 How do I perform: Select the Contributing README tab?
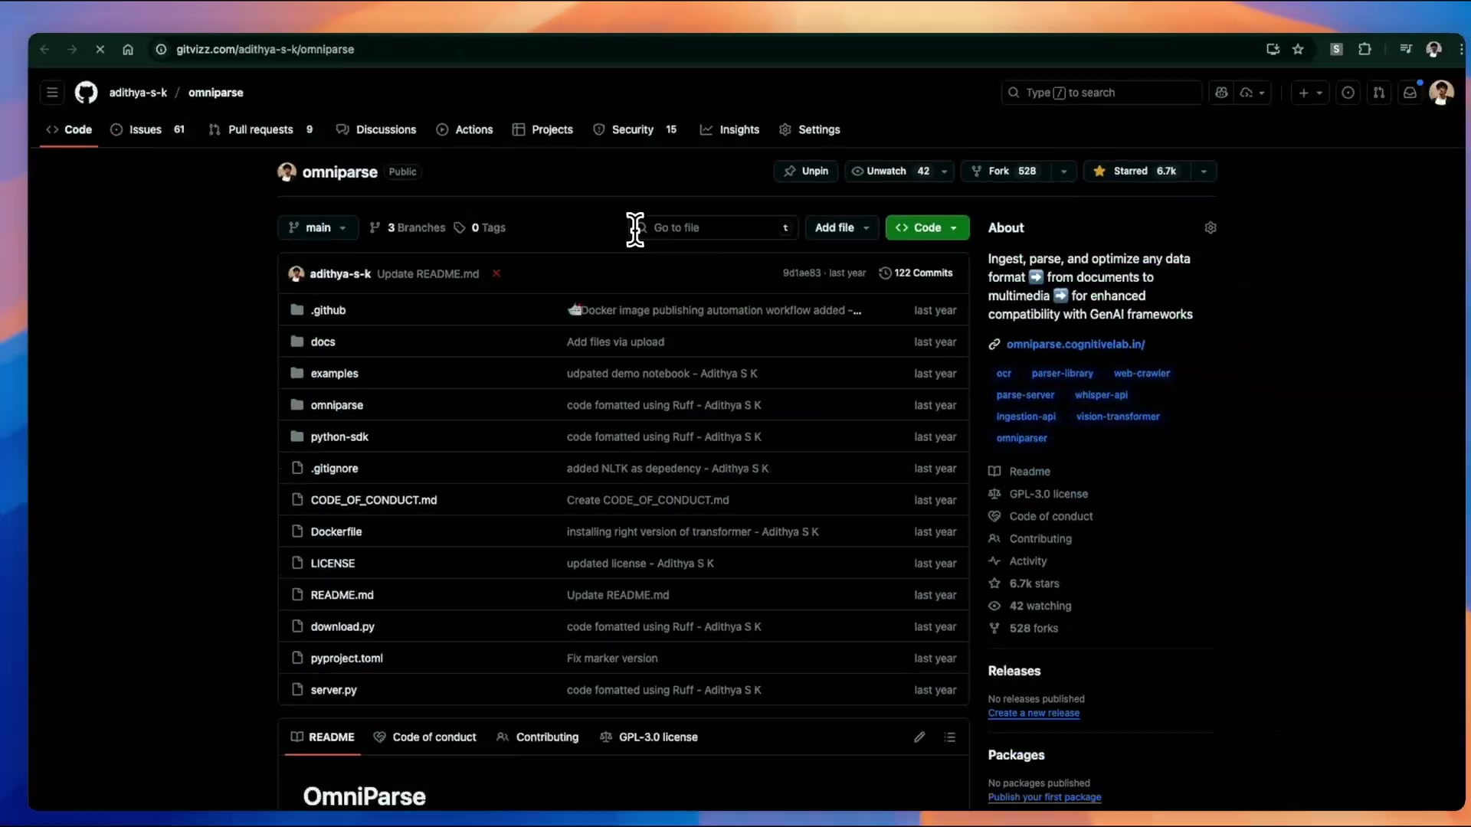(538, 737)
